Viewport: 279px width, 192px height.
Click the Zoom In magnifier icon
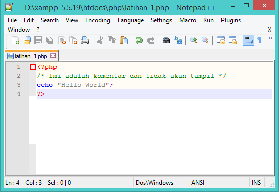coord(194,40)
